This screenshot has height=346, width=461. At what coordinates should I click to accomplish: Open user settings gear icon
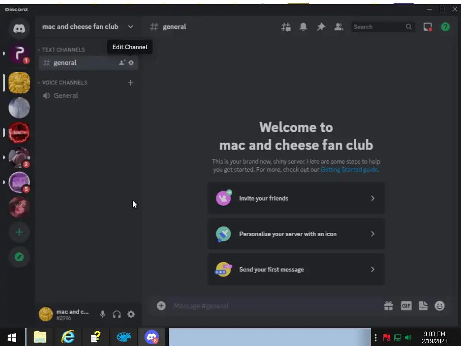pos(131,314)
